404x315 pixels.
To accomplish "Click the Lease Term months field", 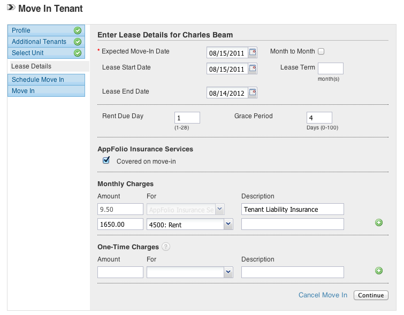I will pyautogui.click(x=330, y=68).
